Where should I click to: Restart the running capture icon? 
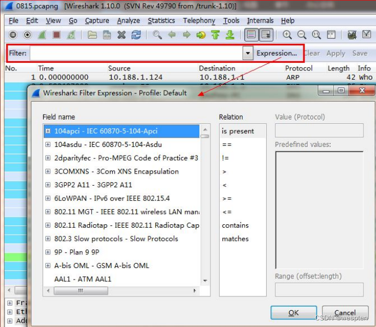(x=71, y=35)
